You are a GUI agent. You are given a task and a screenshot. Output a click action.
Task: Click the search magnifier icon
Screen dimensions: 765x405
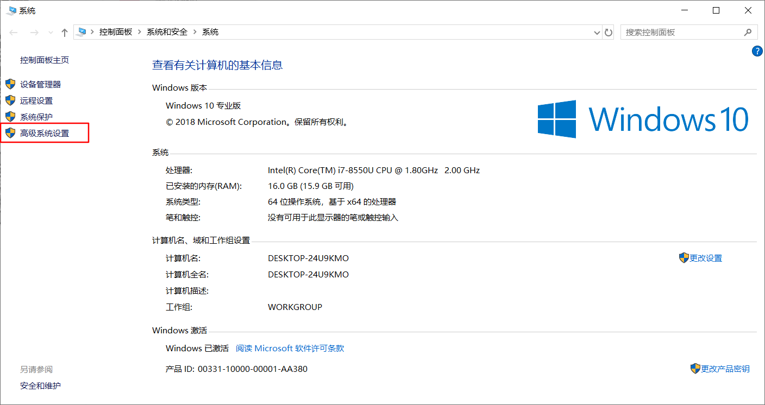click(748, 32)
